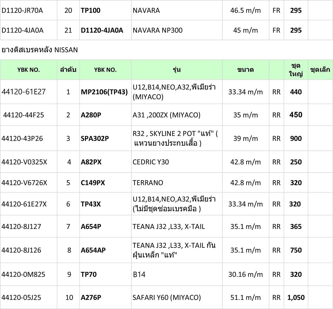Screen dimensions: 333x309
Task: Click the 44120-05J25 code cell
Action: point(29,297)
